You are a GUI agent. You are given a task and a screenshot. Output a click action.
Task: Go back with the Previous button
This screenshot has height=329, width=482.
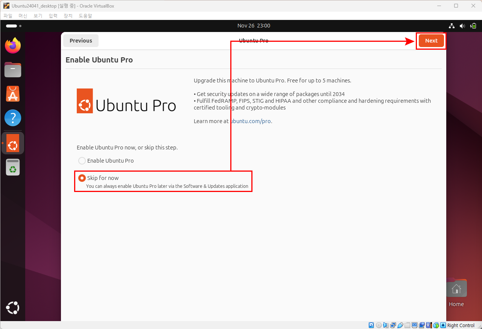click(x=81, y=41)
